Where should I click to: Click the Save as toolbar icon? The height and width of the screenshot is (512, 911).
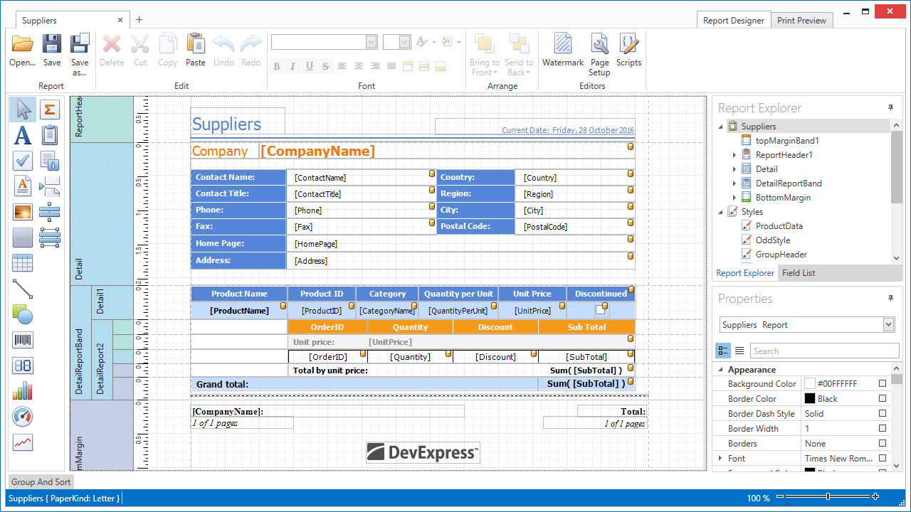click(x=80, y=45)
